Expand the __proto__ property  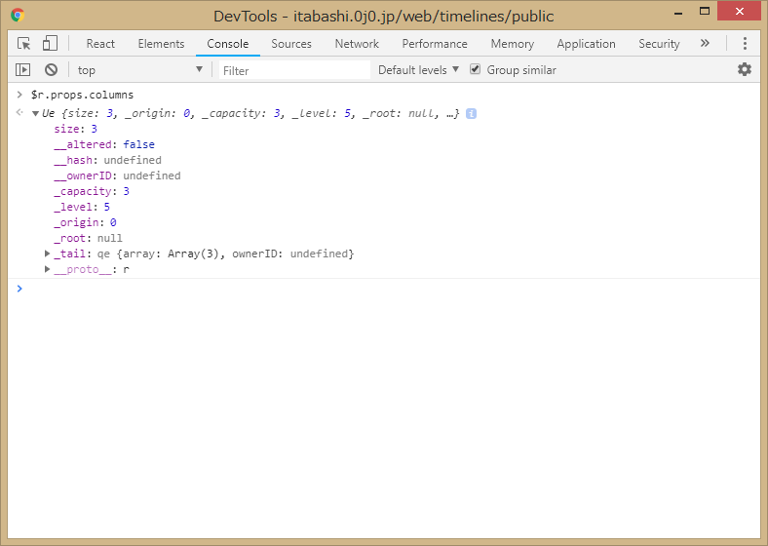tap(48, 269)
